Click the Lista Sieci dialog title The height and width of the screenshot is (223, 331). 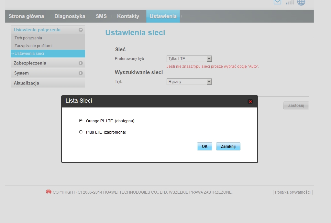tap(79, 101)
